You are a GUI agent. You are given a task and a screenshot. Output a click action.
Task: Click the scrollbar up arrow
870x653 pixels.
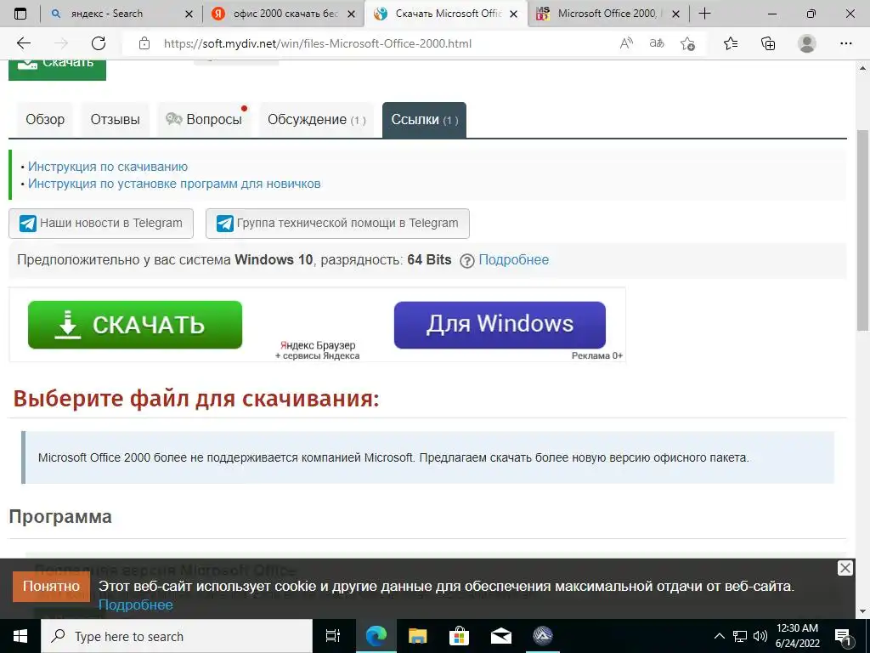tap(863, 68)
